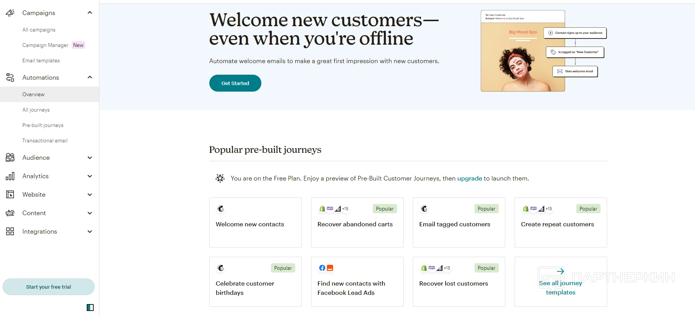This screenshot has height=316, width=695.
Task: Click the See all journey templates arrow
Action: coord(560,272)
